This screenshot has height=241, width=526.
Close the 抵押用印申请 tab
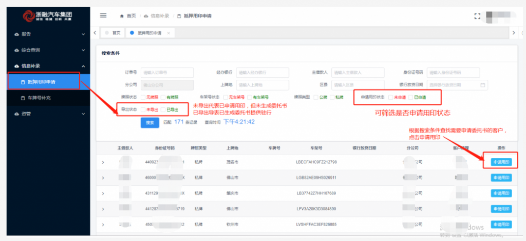[x=168, y=33]
